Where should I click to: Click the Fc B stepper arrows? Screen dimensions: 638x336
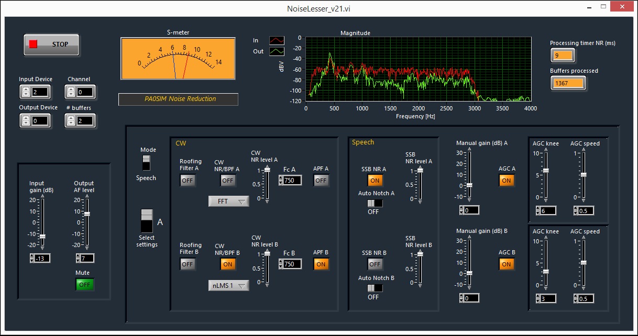coord(280,264)
